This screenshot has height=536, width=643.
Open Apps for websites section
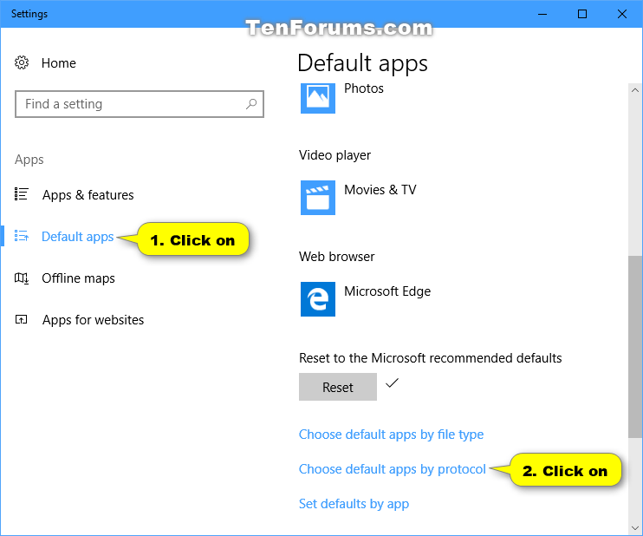tap(93, 320)
